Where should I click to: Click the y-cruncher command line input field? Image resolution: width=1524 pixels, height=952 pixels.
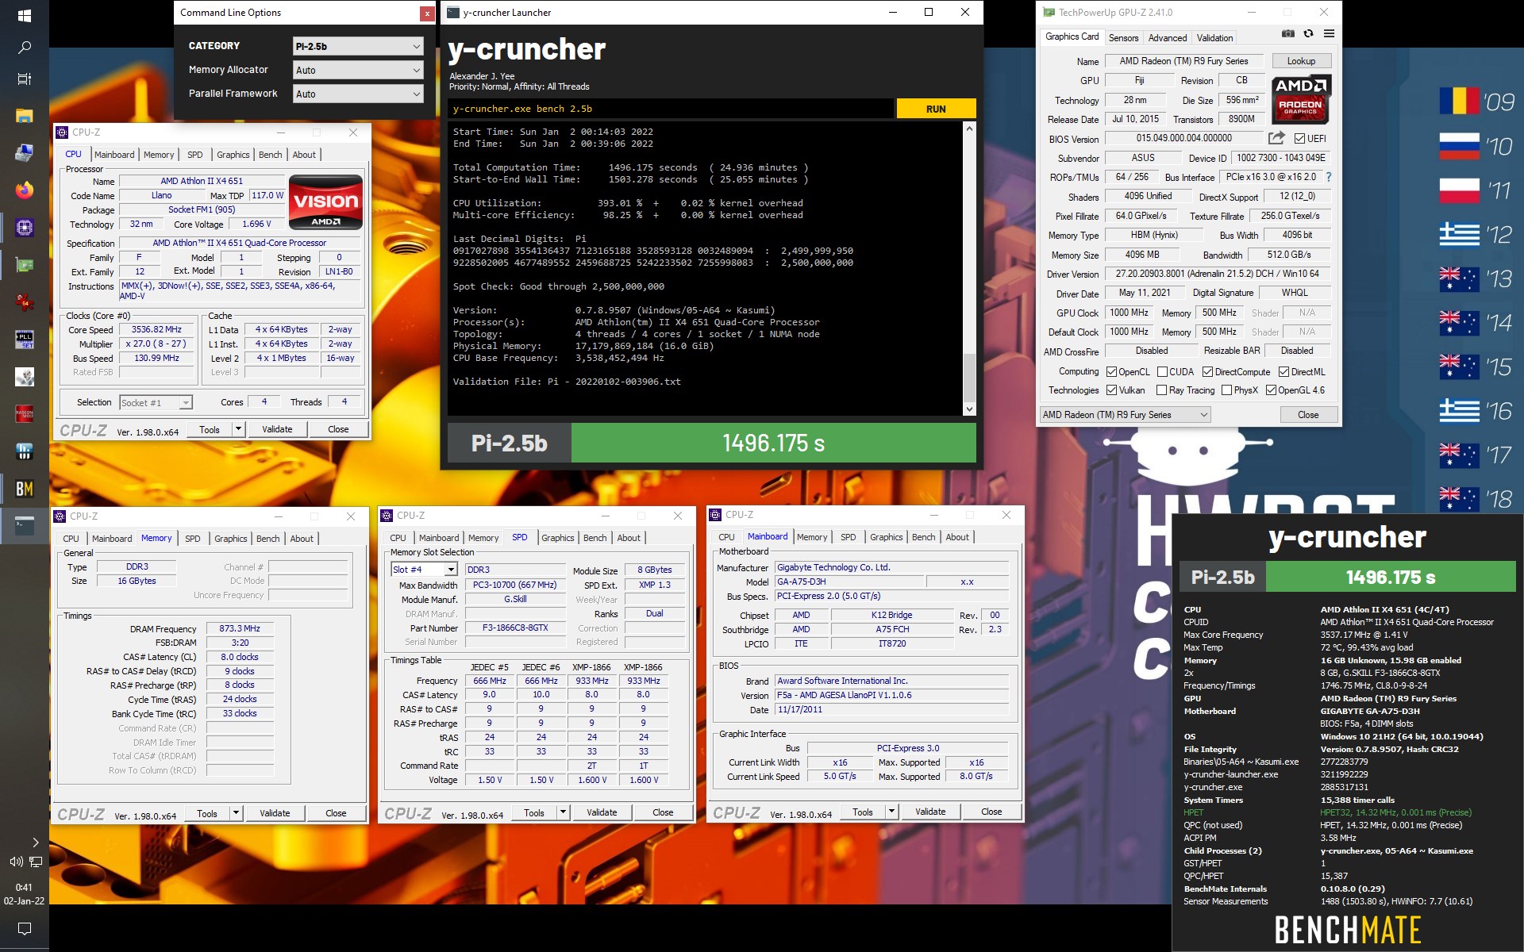[672, 109]
